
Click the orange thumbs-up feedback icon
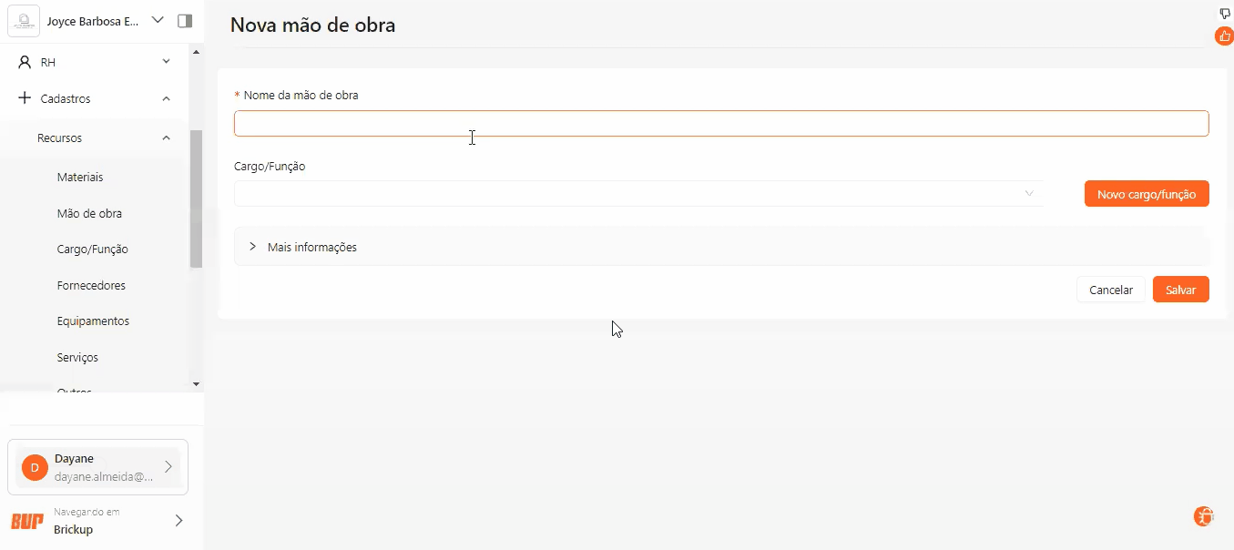pyautogui.click(x=1224, y=36)
